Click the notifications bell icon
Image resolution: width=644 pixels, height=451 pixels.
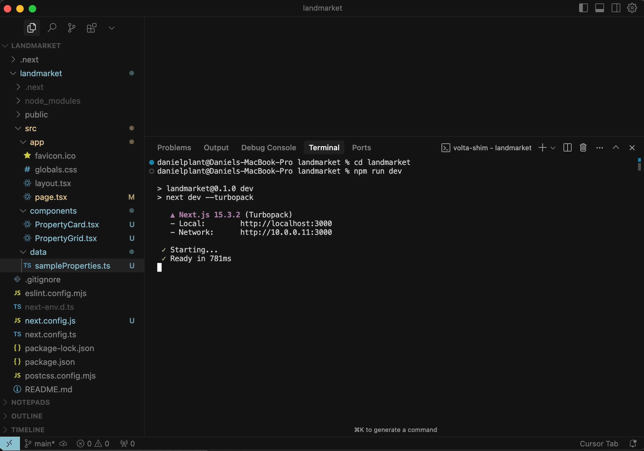[633, 444]
